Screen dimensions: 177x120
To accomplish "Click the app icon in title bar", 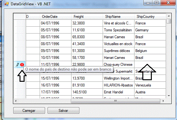I will 7,4.
